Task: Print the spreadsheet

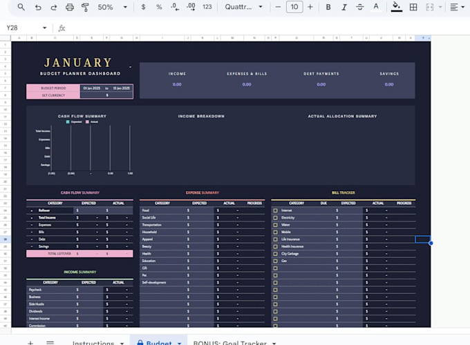Action: pos(70,7)
